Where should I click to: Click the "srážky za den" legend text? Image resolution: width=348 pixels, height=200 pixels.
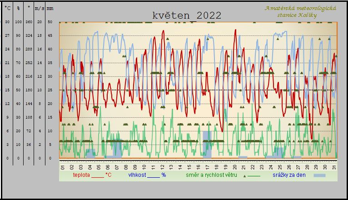pyautogui.click(x=288, y=175)
